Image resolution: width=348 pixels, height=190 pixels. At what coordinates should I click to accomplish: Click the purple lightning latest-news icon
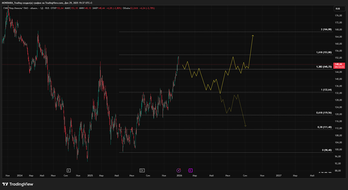[179, 170]
